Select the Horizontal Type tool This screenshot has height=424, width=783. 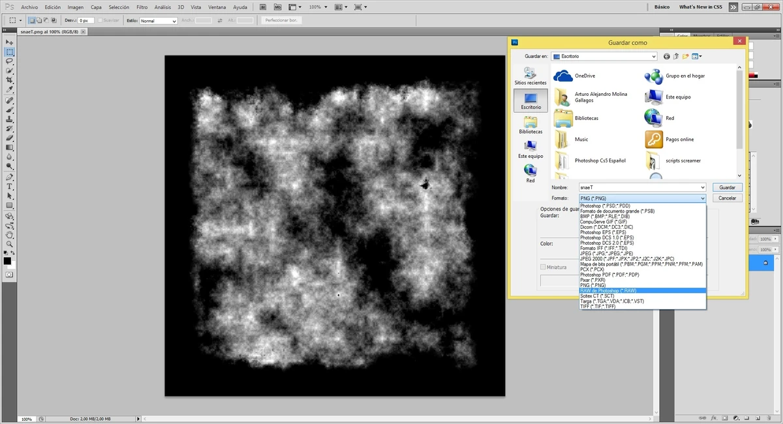click(x=10, y=187)
